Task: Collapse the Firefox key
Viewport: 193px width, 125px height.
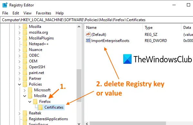Action: click(x=30, y=102)
